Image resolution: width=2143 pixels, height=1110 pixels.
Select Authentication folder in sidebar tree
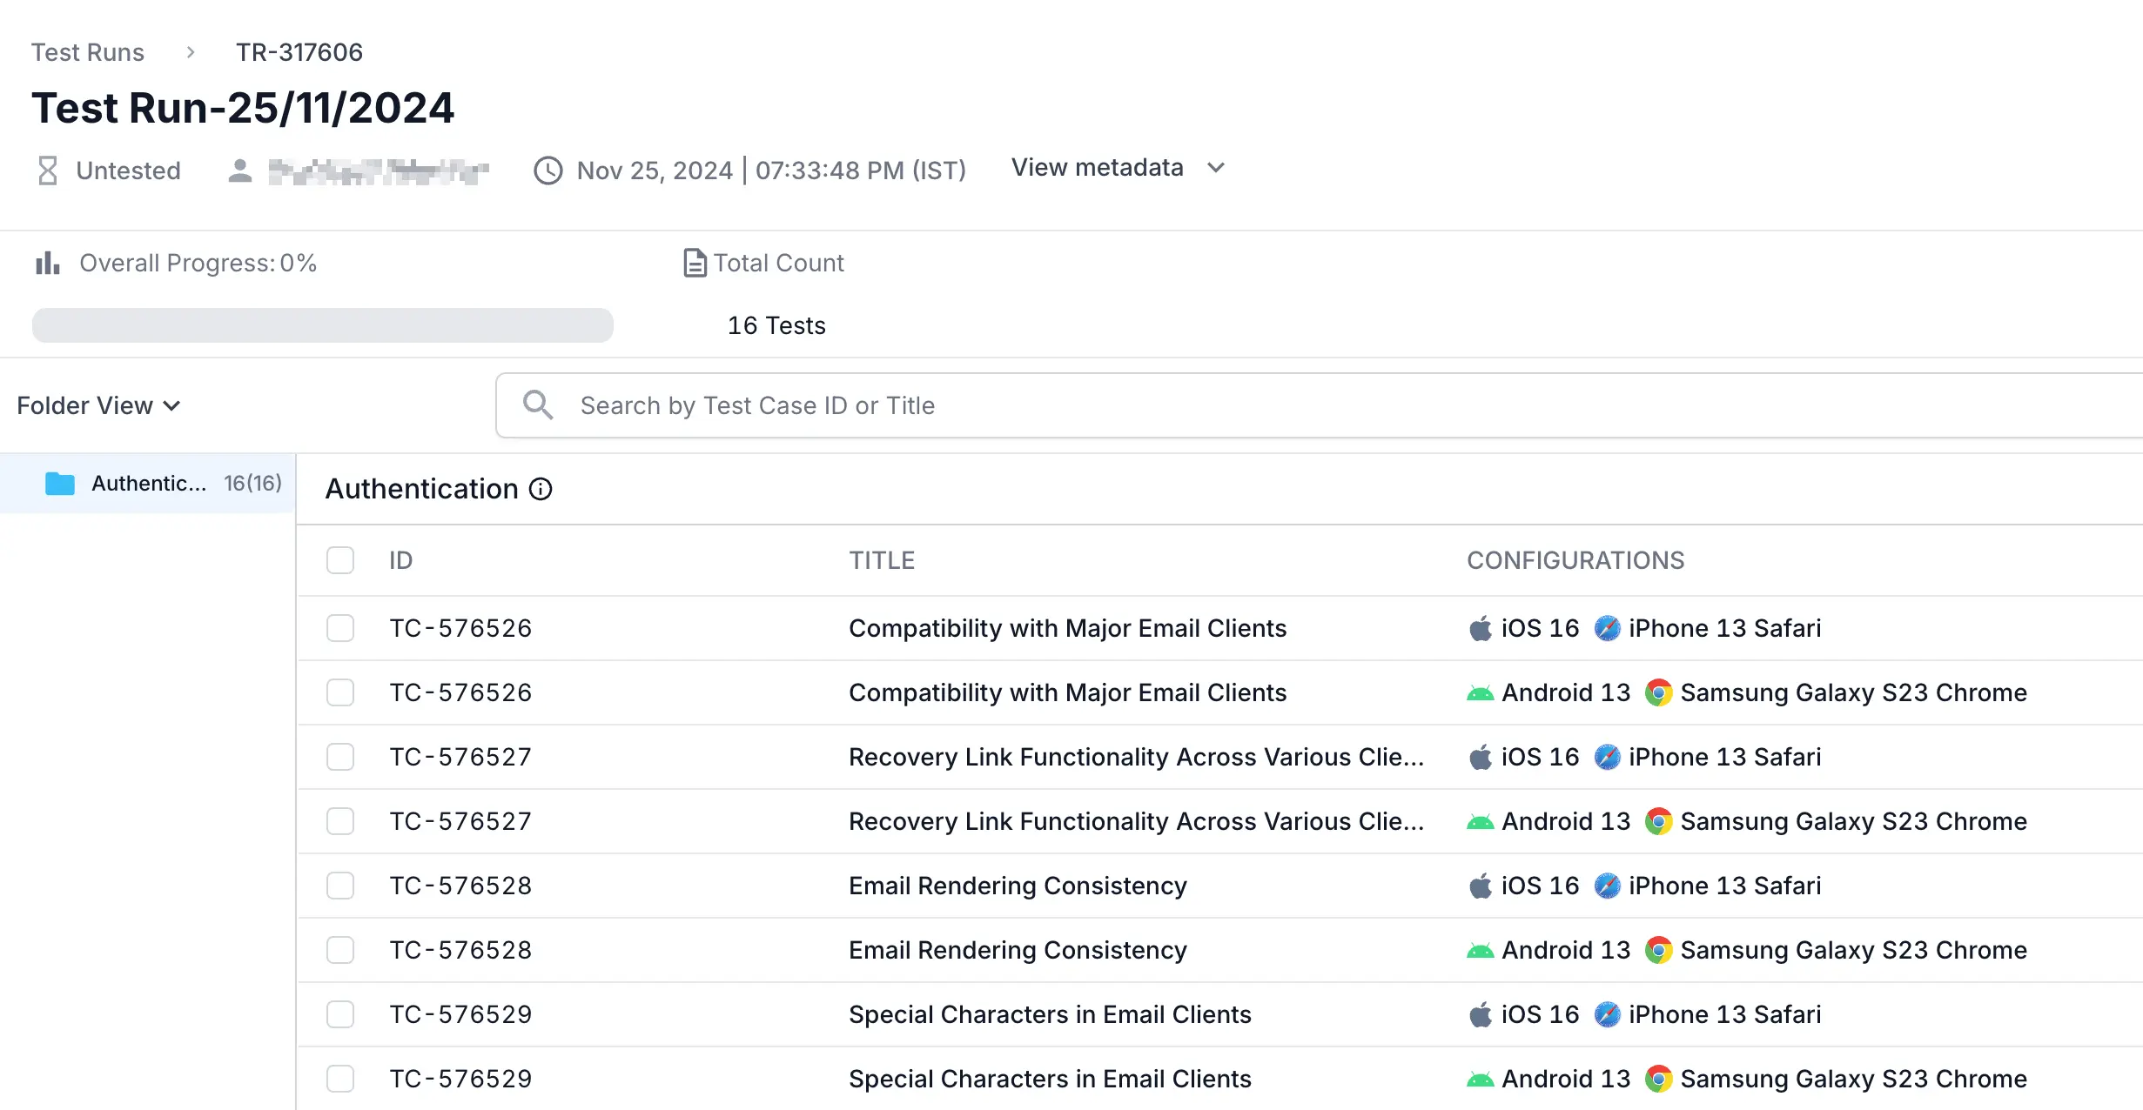(x=150, y=483)
